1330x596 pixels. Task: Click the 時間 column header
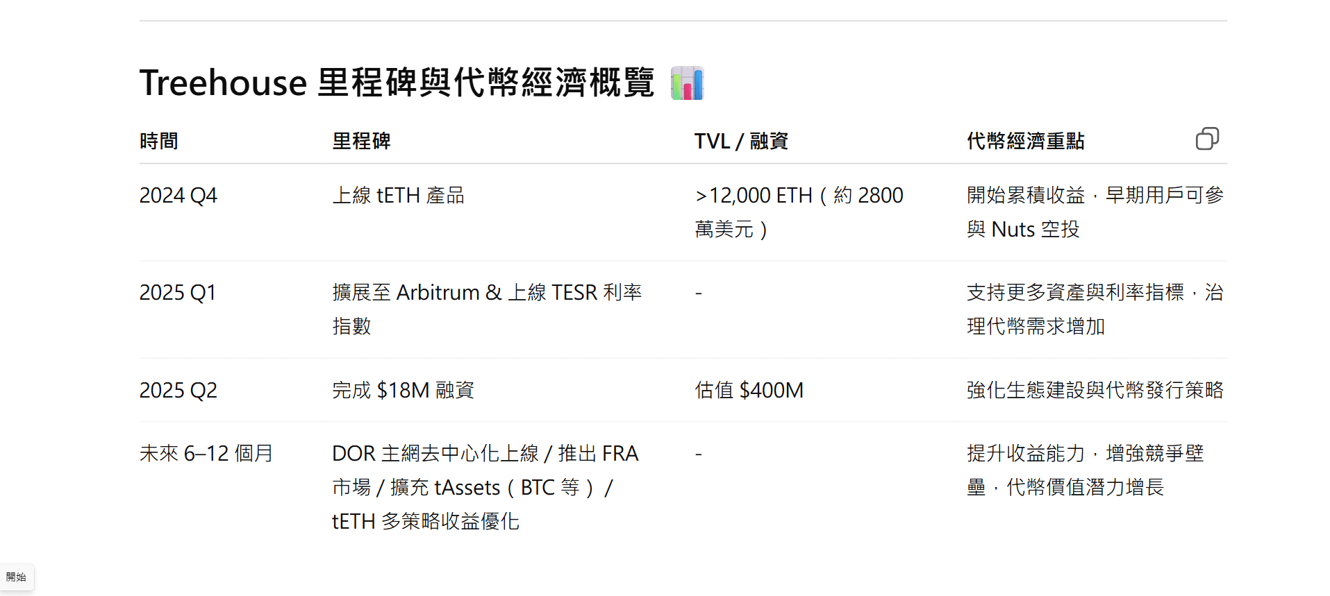pos(159,141)
